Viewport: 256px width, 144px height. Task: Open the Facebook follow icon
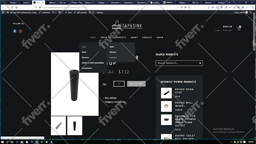[15, 31]
